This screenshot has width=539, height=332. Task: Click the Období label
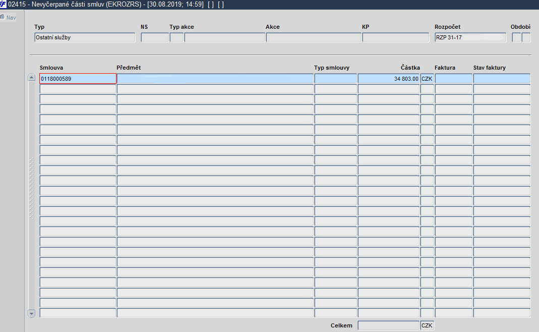[x=520, y=27]
